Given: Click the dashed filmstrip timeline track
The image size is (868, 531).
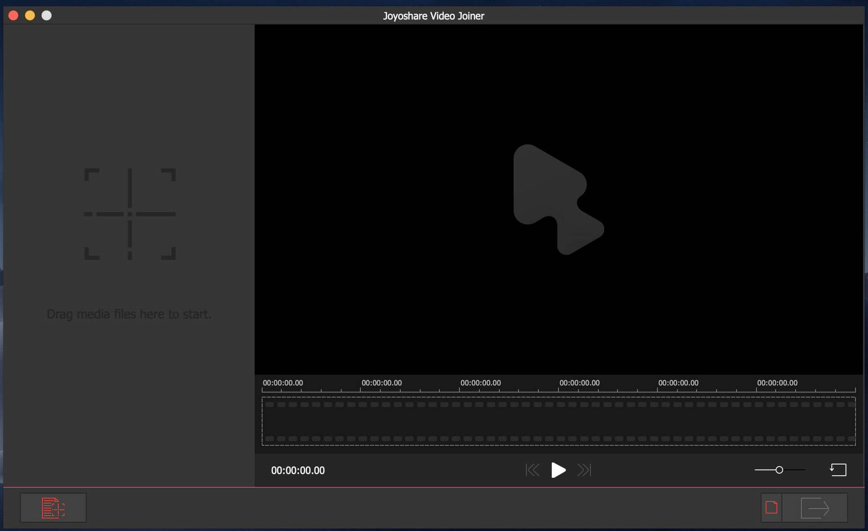Looking at the screenshot, I should (x=558, y=421).
